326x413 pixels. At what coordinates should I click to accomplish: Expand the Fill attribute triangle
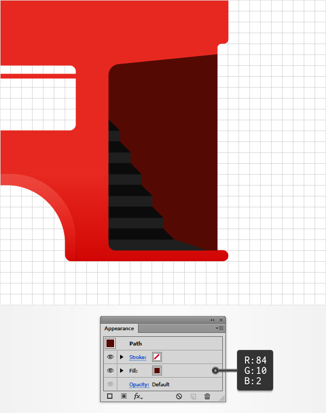pos(122,371)
